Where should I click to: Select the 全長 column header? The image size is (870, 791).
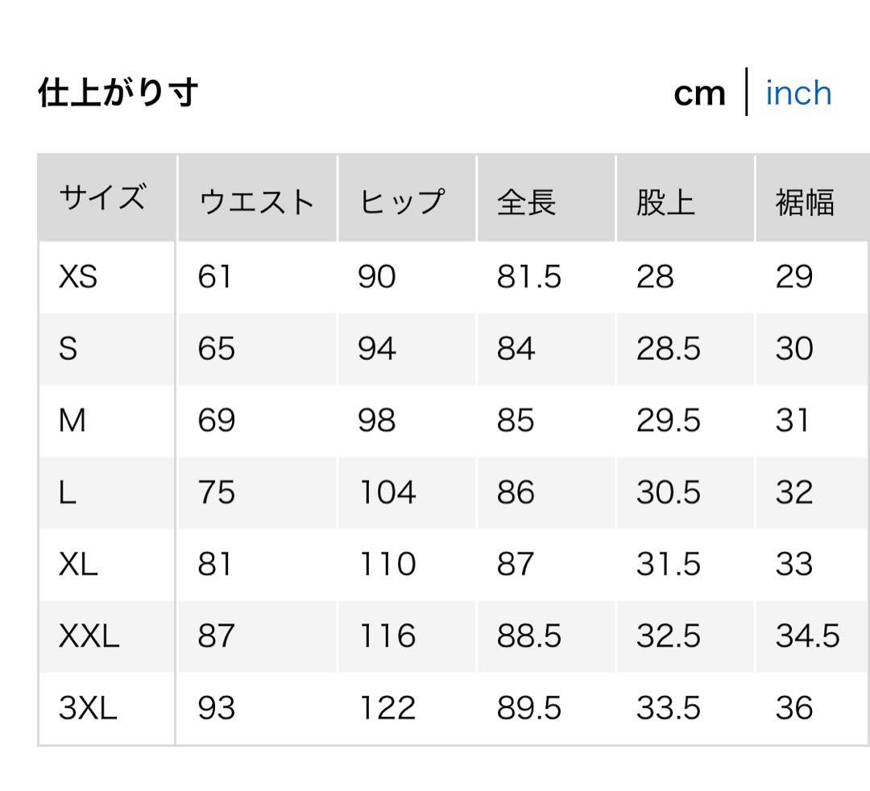(527, 201)
